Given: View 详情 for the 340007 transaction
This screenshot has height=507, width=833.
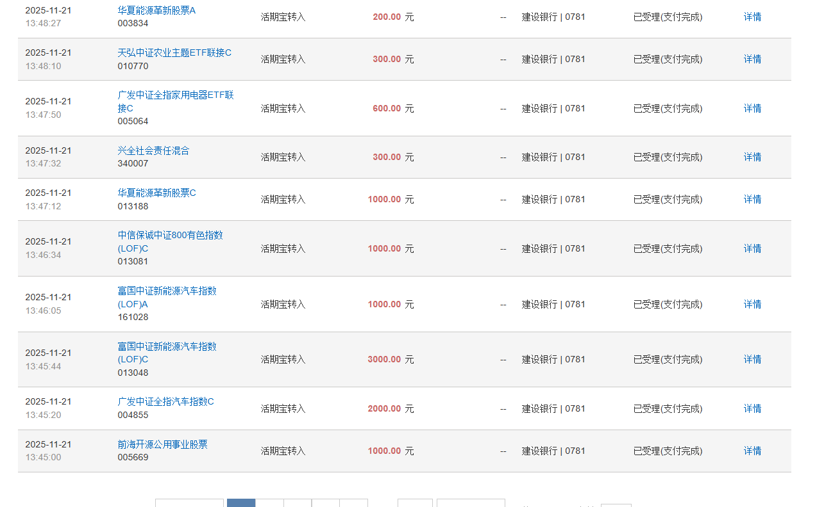Looking at the screenshot, I should click(752, 157).
